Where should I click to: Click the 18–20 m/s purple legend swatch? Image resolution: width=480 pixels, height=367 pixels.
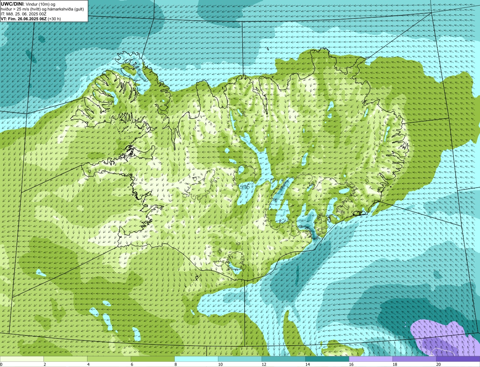[x=414, y=359]
